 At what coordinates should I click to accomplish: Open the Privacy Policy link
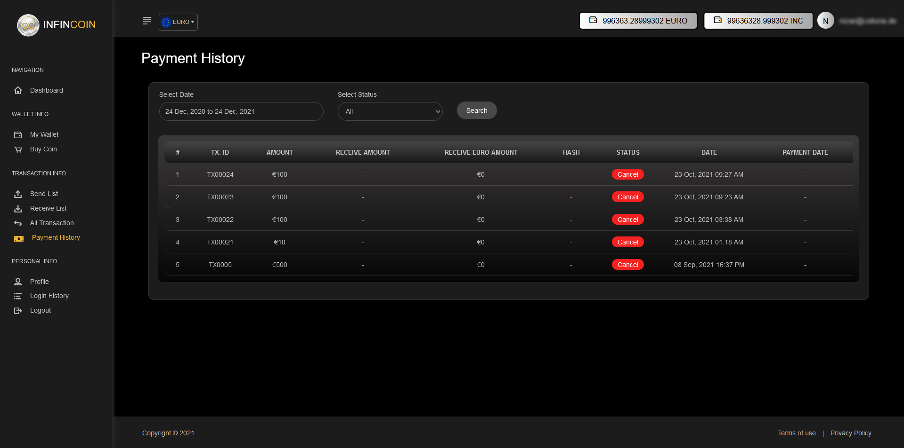coord(850,433)
